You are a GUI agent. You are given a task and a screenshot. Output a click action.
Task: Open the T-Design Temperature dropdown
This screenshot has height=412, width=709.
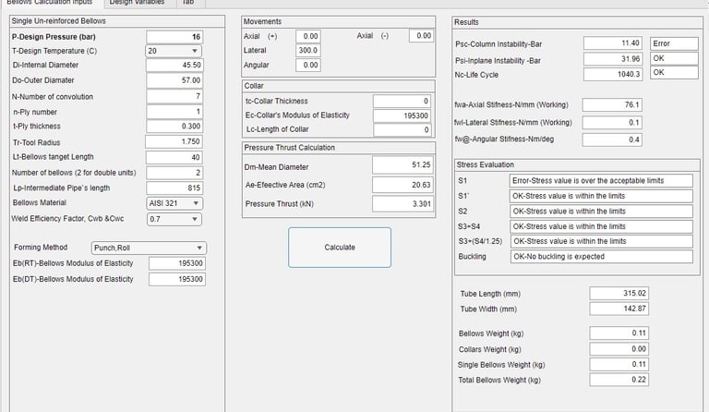pos(174,51)
